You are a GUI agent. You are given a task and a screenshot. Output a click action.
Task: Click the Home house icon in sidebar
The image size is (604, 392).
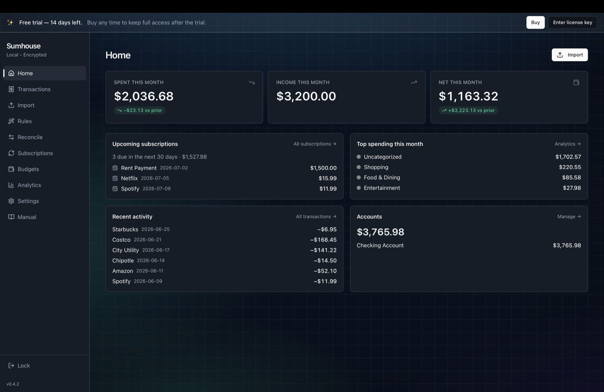click(x=11, y=73)
